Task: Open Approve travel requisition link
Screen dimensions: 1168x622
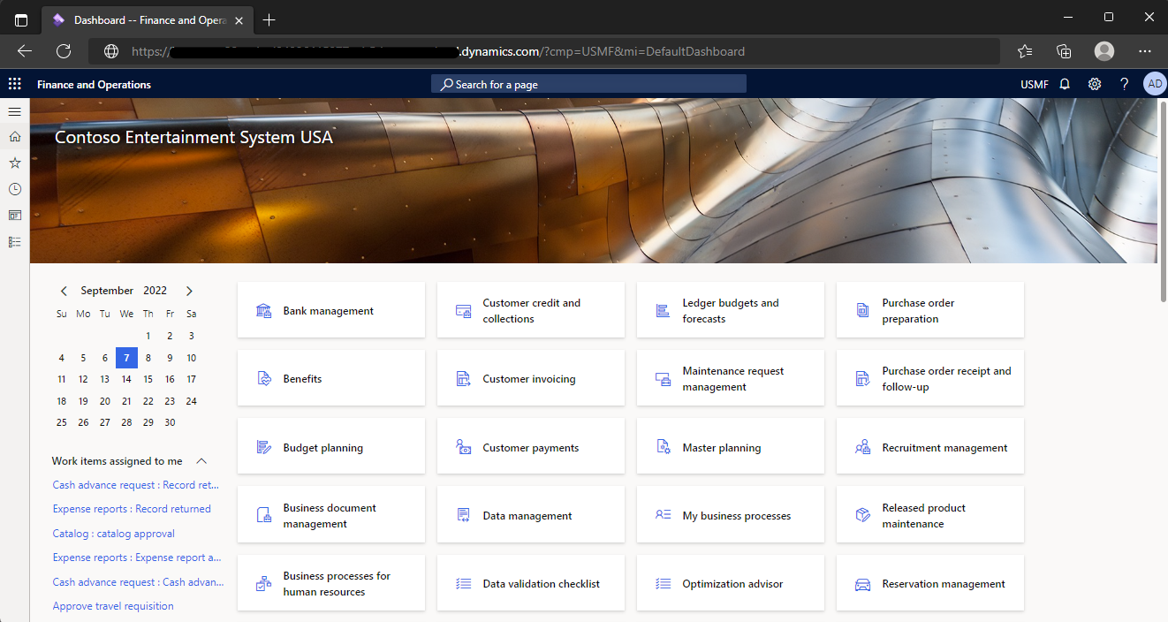Action: point(113,606)
